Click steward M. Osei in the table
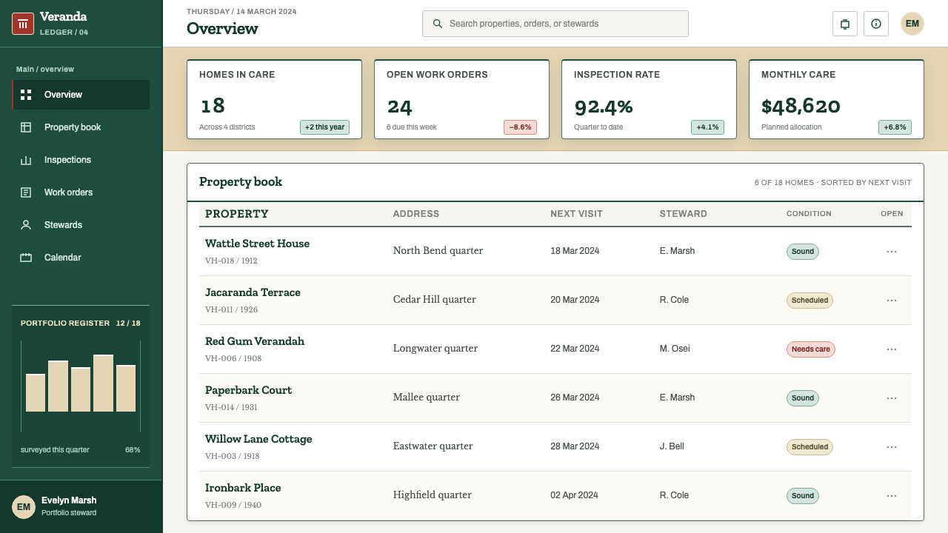Screen dimensions: 948x533 (675, 349)
